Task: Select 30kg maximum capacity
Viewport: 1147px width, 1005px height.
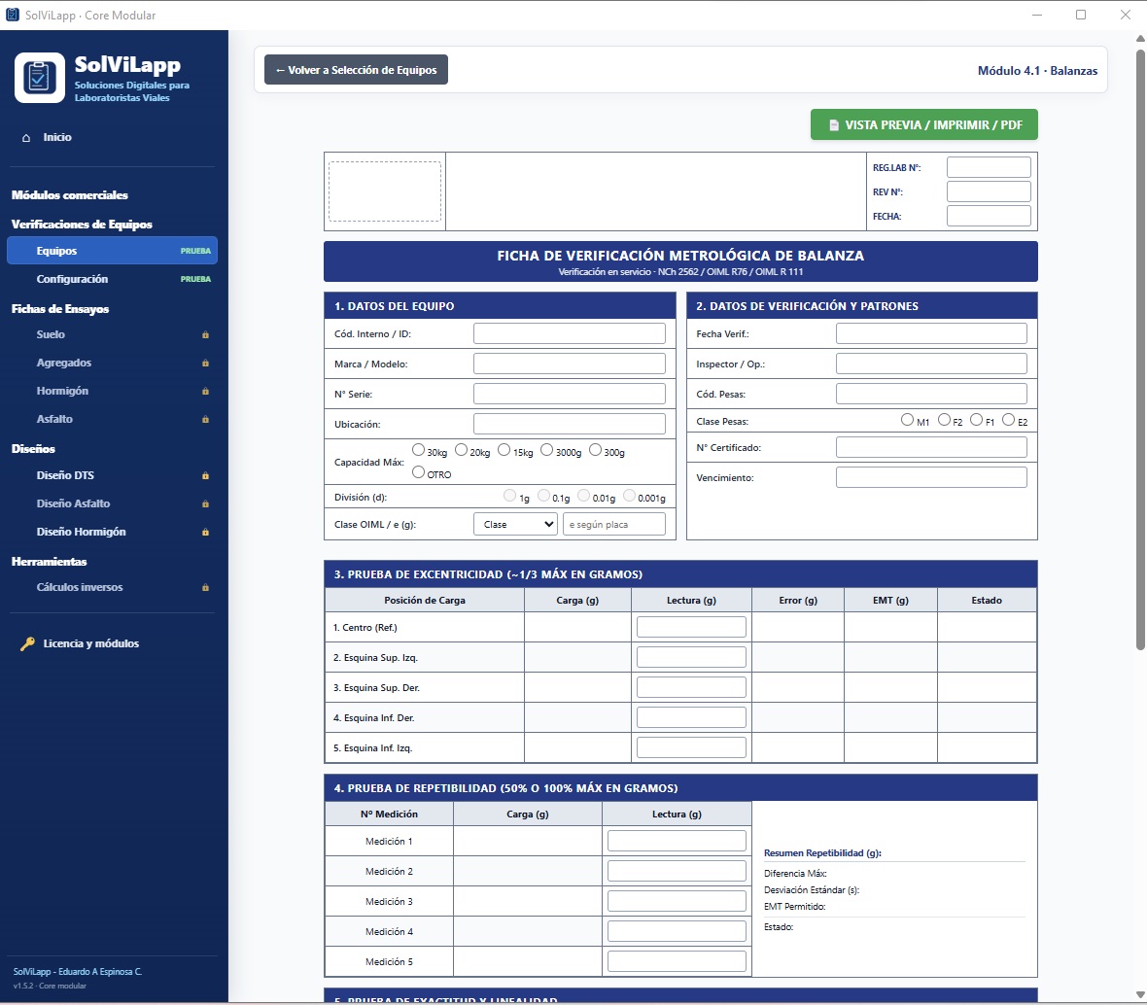Action: click(x=418, y=450)
